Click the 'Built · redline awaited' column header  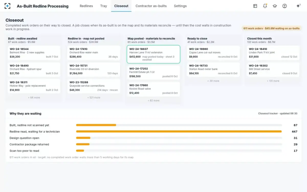pyautogui.click(x=23, y=39)
